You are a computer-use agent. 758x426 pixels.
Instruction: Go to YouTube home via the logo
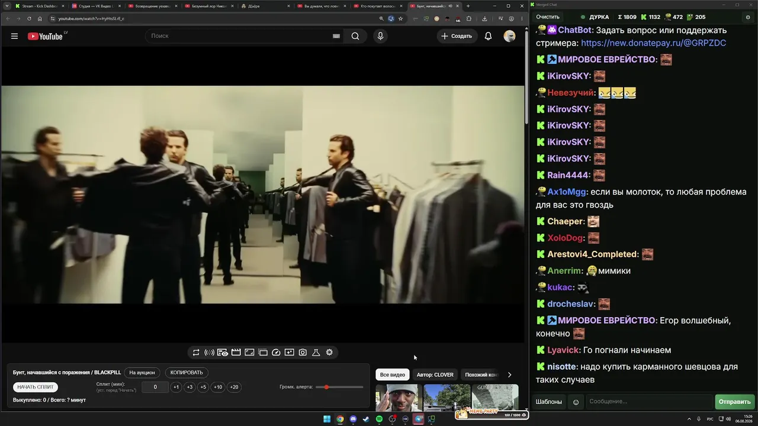(x=45, y=36)
